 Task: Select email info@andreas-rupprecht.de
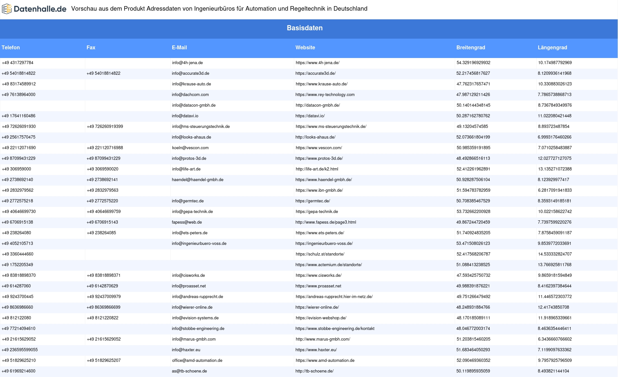(198, 297)
